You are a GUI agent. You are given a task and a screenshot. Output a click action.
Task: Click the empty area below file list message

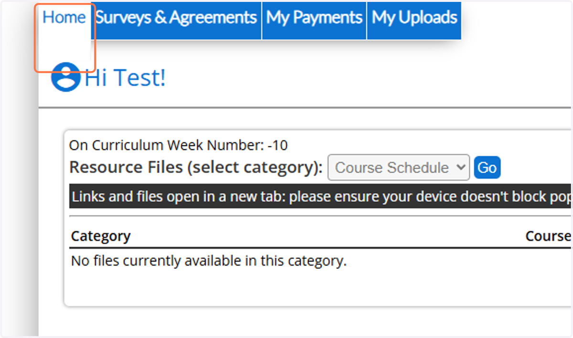(315, 288)
